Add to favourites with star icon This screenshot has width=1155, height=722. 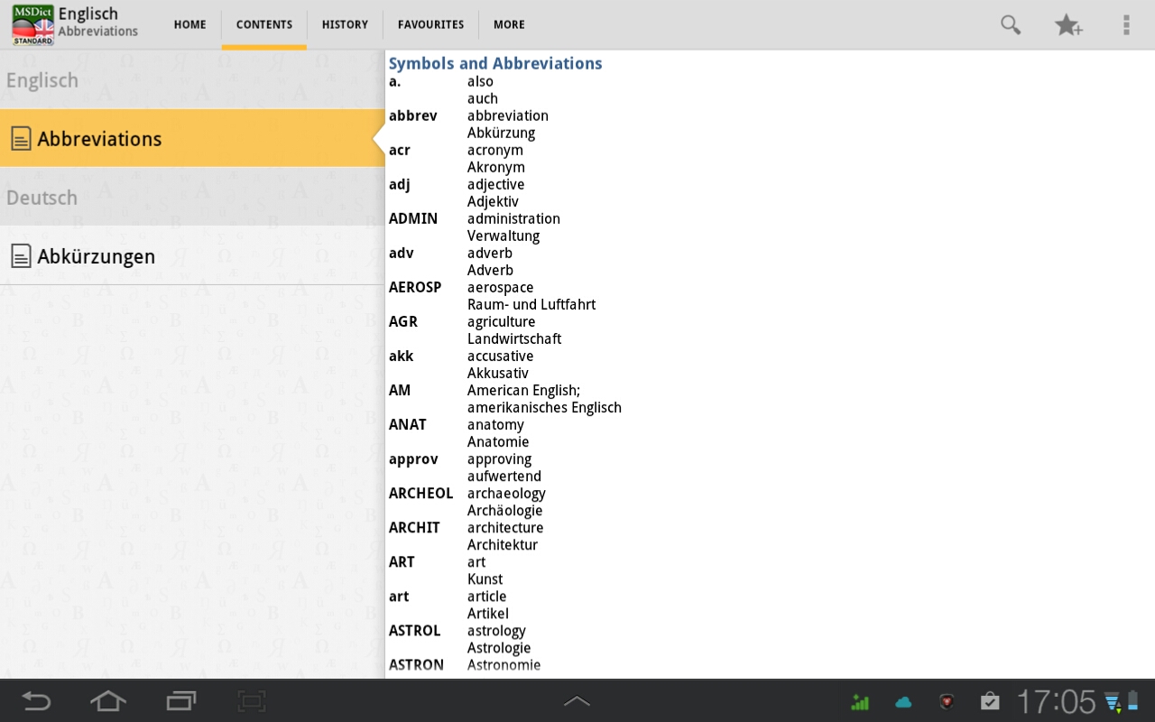[x=1068, y=25]
